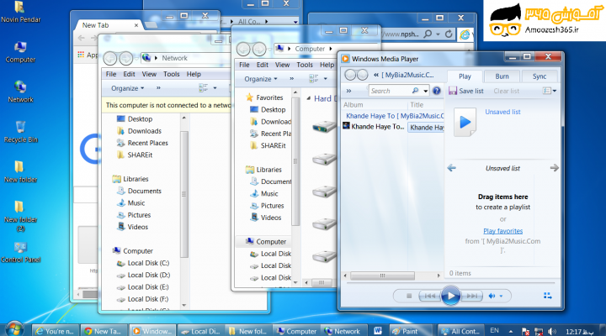The image size is (606, 336).
Task: Select Local Disk (D:) in Network window
Action: pos(148,275)
